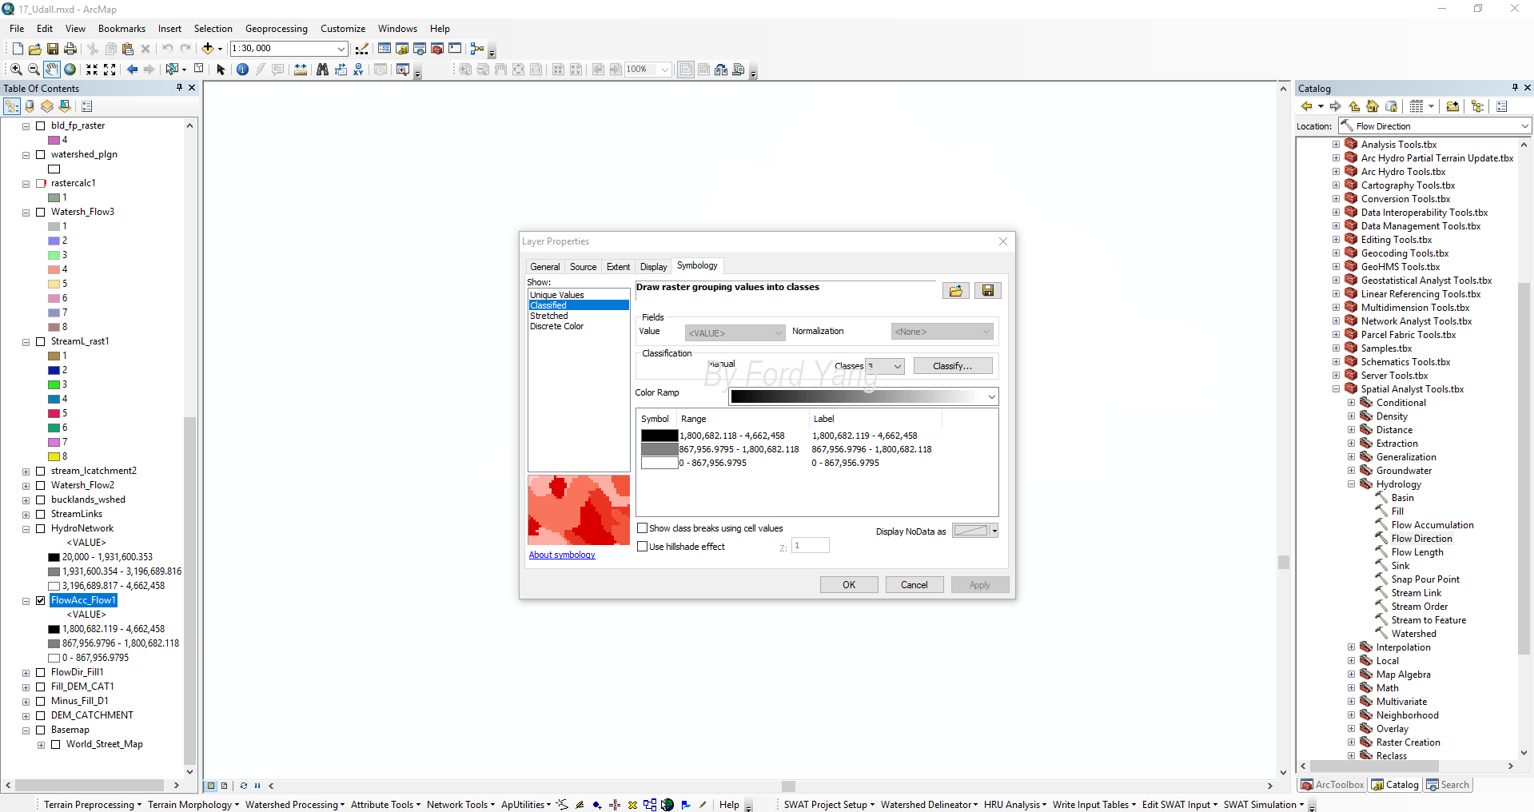
Task: Open the Color Ramp dropdown
Action: tap(991, 396)
